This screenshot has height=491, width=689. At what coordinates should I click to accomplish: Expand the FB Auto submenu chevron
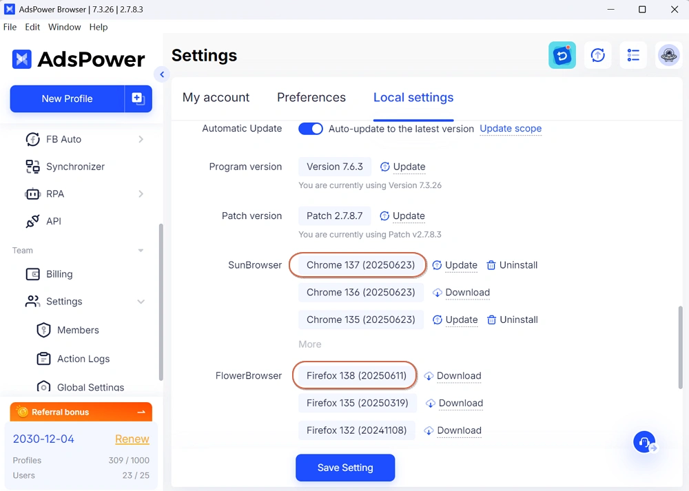pyautogui.click(x=141, y=139)
